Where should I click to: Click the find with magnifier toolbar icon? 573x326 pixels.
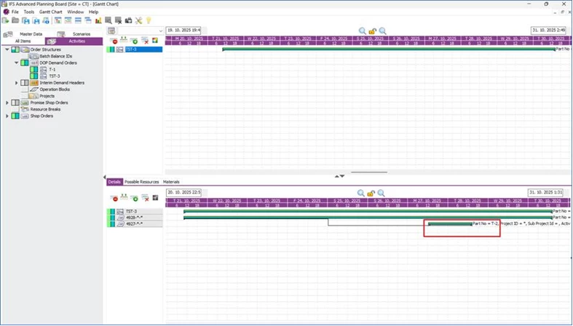click(108, 20)
